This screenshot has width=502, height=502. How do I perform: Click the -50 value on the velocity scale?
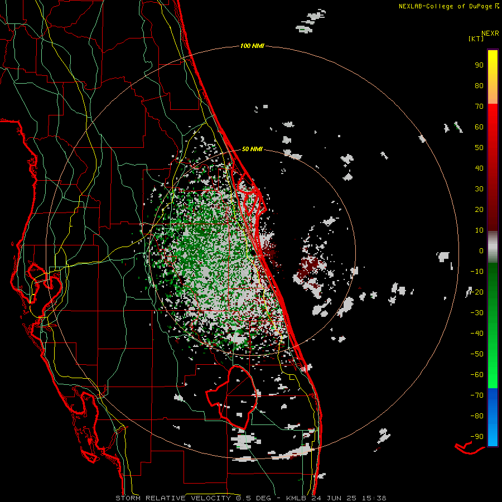tap(477, 354)
